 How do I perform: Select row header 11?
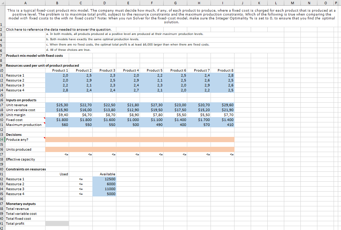(3, 75)
